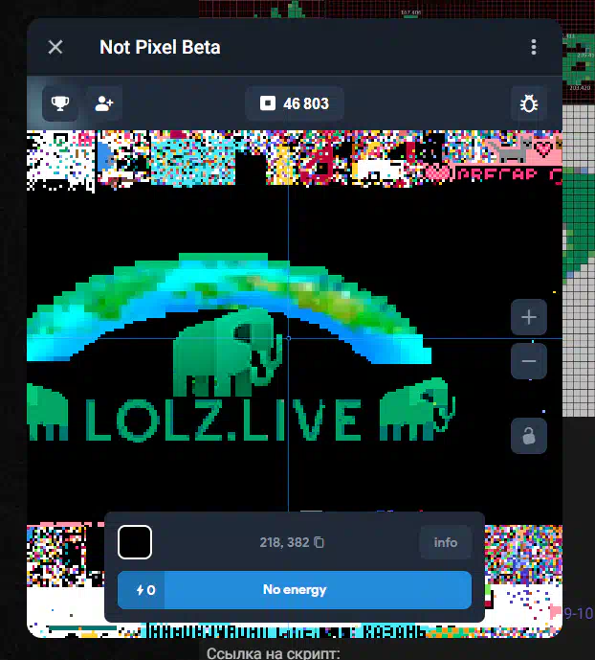Open the trophy leaderboard
The width and height of the screenshot is (595, 660).
(60, 103)
